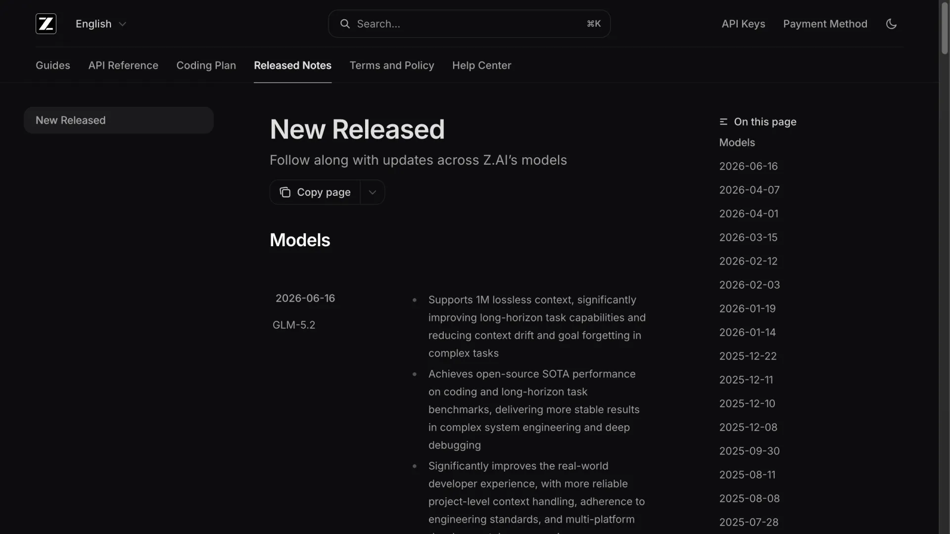Open the Payment Method link

coord(825,24)
